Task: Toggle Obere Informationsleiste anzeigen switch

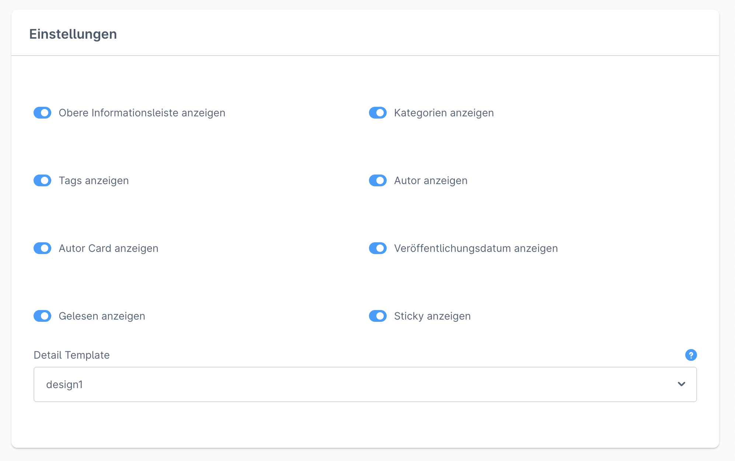Action: [42, 113]
